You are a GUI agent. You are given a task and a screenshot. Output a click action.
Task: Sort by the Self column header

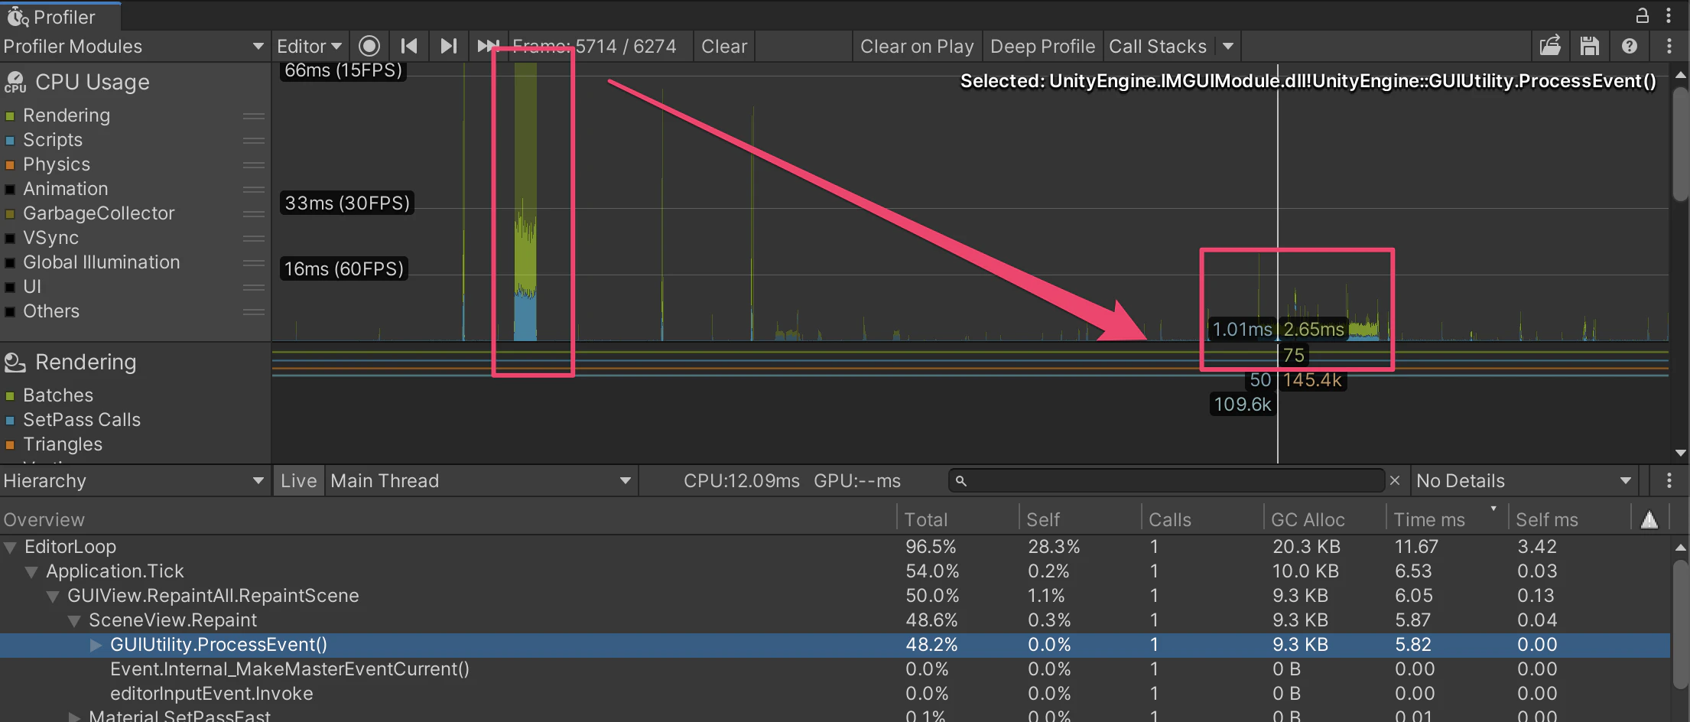point(1080,520)
